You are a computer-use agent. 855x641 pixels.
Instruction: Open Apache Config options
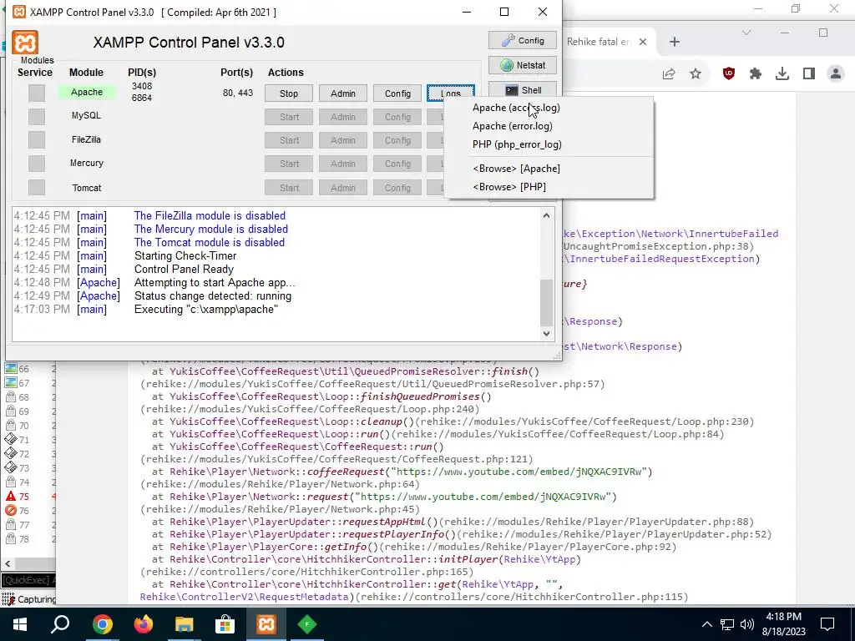pos(397,93)
